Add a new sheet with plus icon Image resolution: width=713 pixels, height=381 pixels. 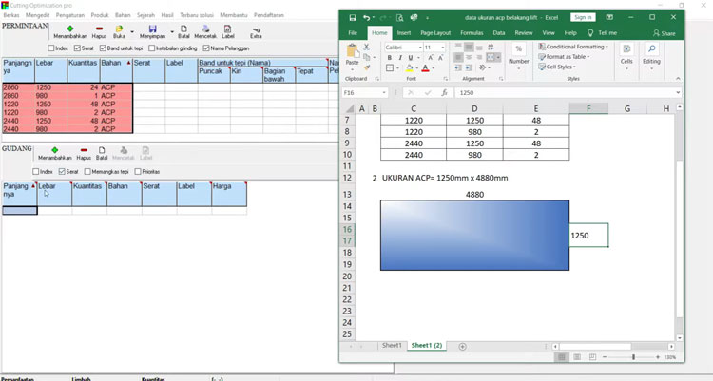pyautogui.click(x=462, y=347)
